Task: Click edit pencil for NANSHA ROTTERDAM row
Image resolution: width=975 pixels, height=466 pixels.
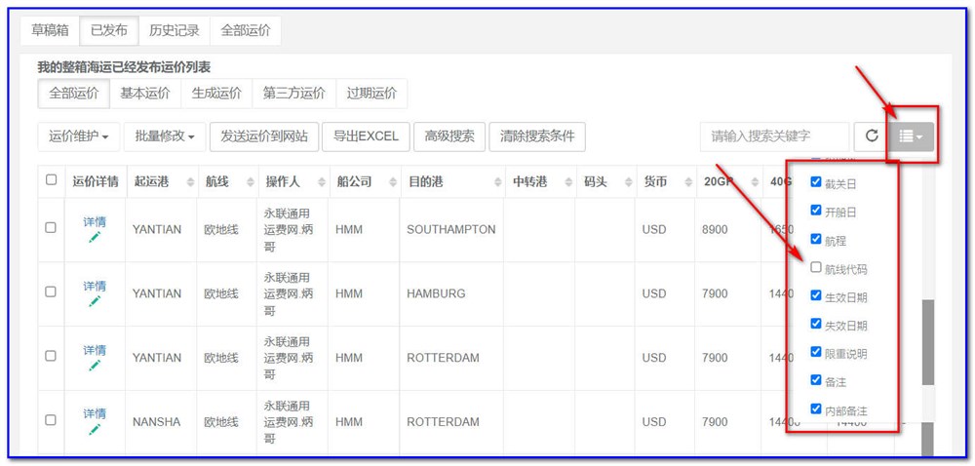Action: click(95, 429)
